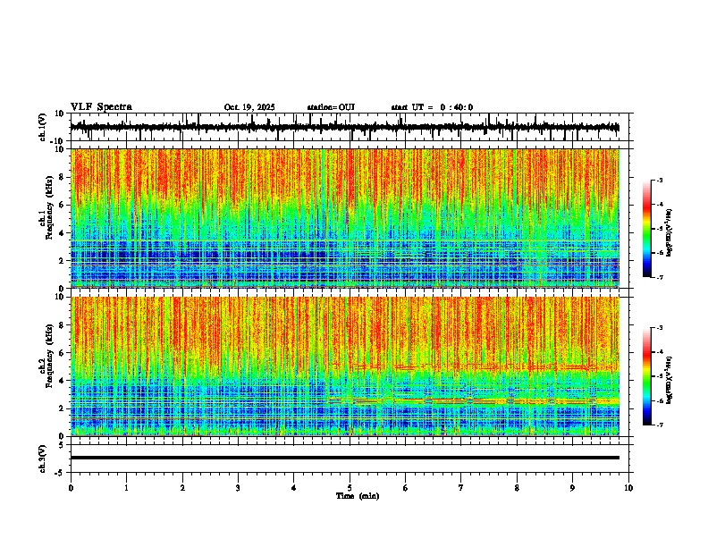Image resolution: width=708 pixels, height=547 pixels.
Task: Select the date 'Oct. 19, 2025'
Action: tap(249, 107)
